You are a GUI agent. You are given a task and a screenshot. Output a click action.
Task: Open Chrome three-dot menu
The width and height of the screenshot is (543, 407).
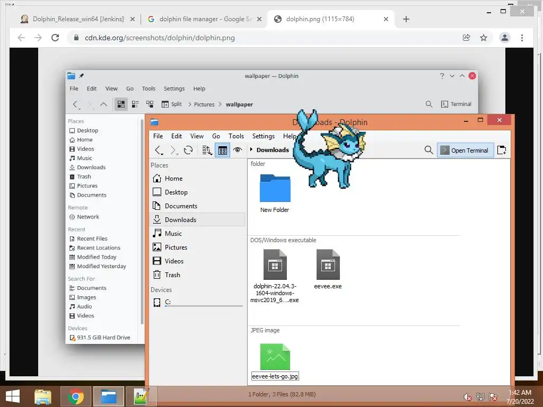(522, 38)
